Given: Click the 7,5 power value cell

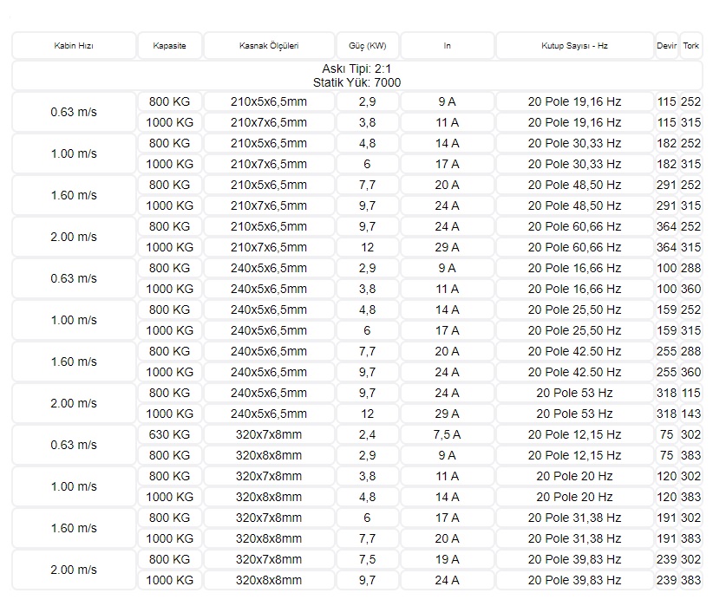Looking at the screenshot, I should tap(367, 559).
